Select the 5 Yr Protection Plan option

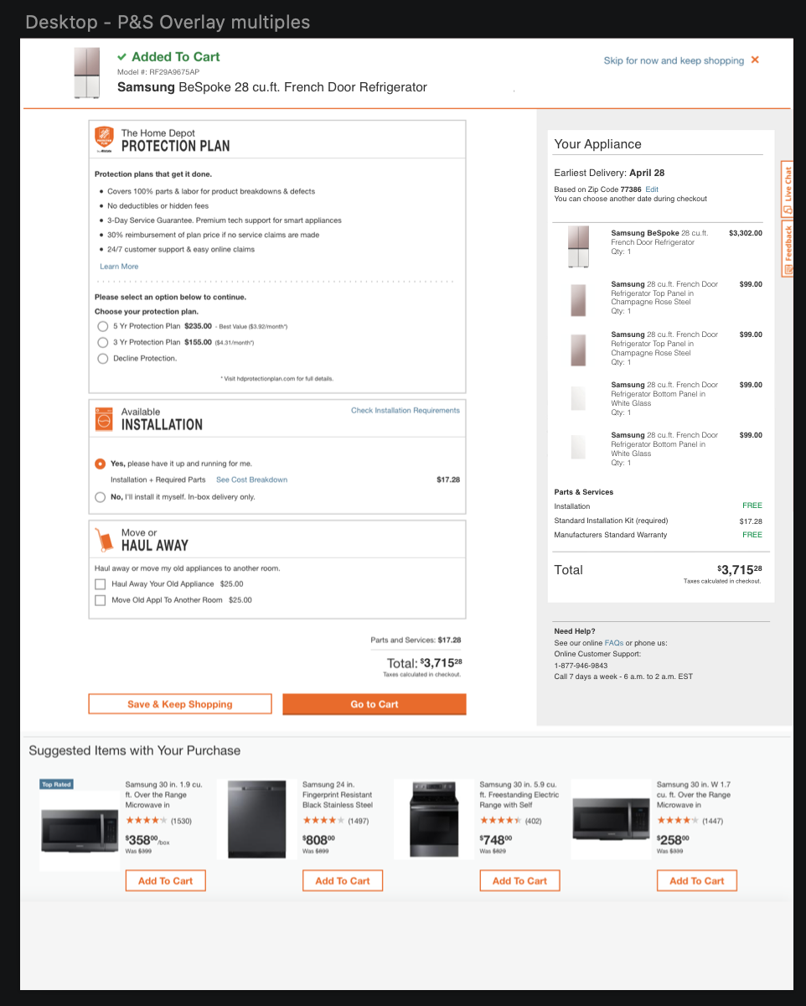(103, 326)
